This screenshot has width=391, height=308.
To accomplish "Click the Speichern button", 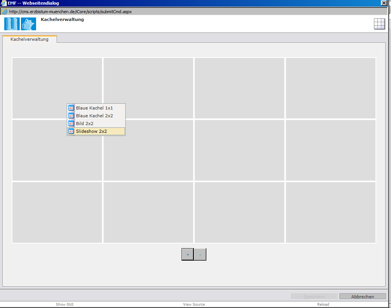I will (x=314, y=296).
